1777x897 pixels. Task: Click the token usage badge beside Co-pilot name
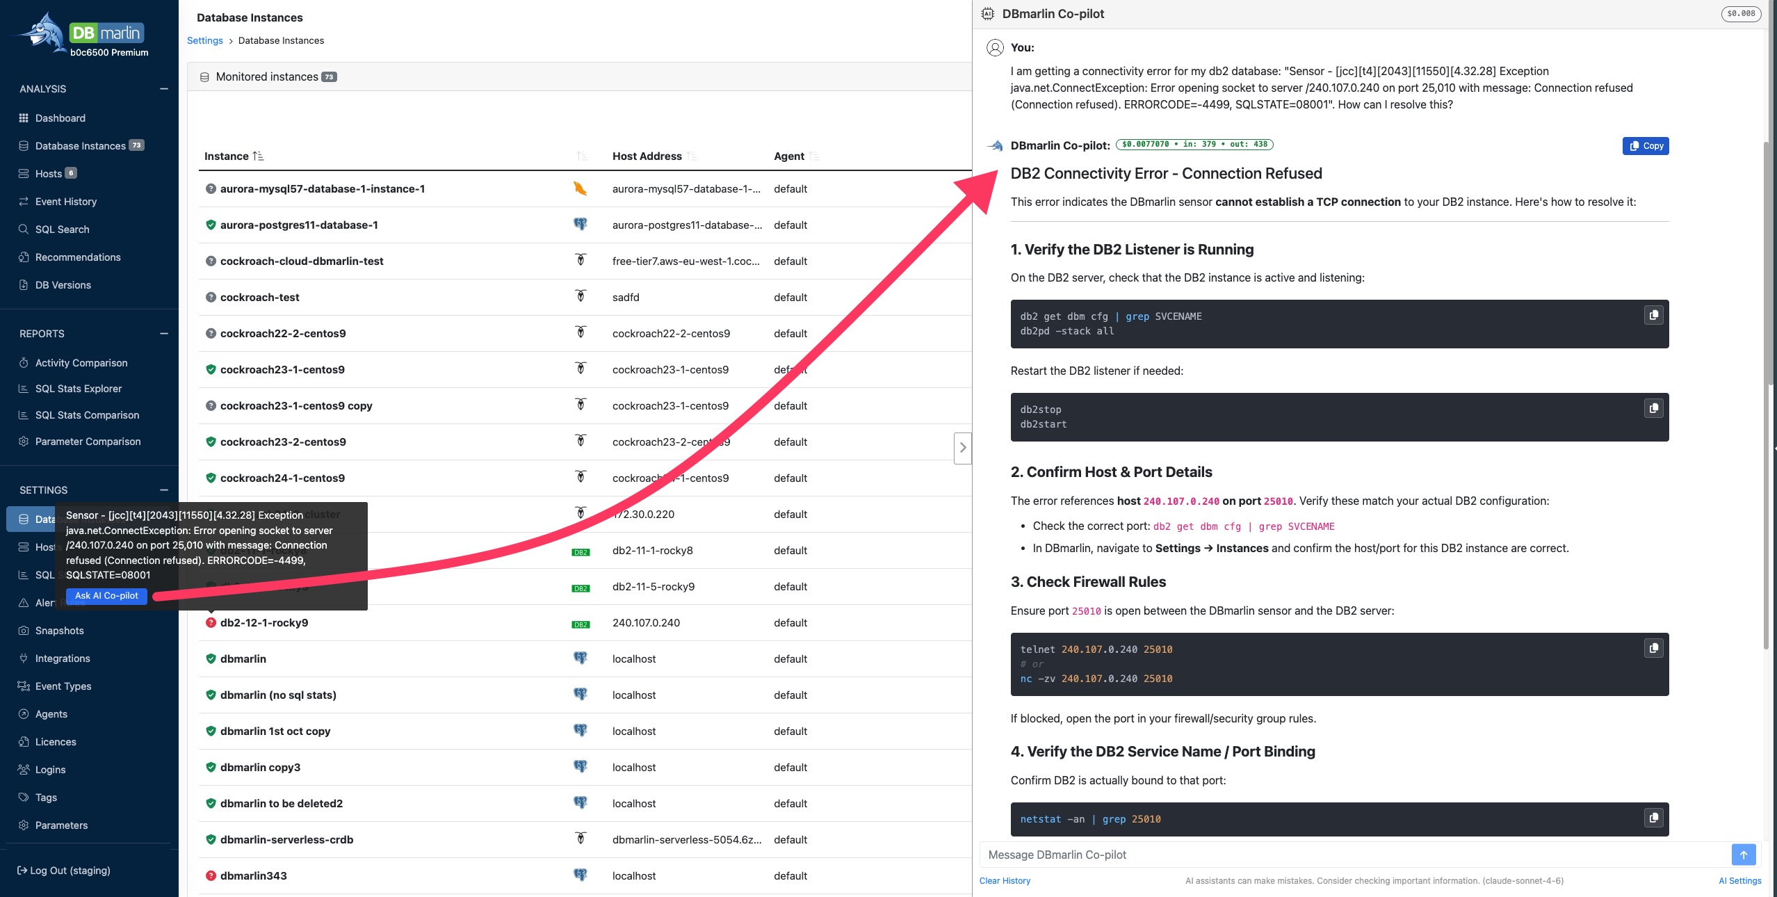tap(1194, 145)
